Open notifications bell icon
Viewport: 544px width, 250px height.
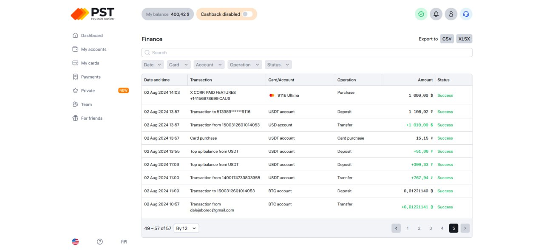coord(436,14)
